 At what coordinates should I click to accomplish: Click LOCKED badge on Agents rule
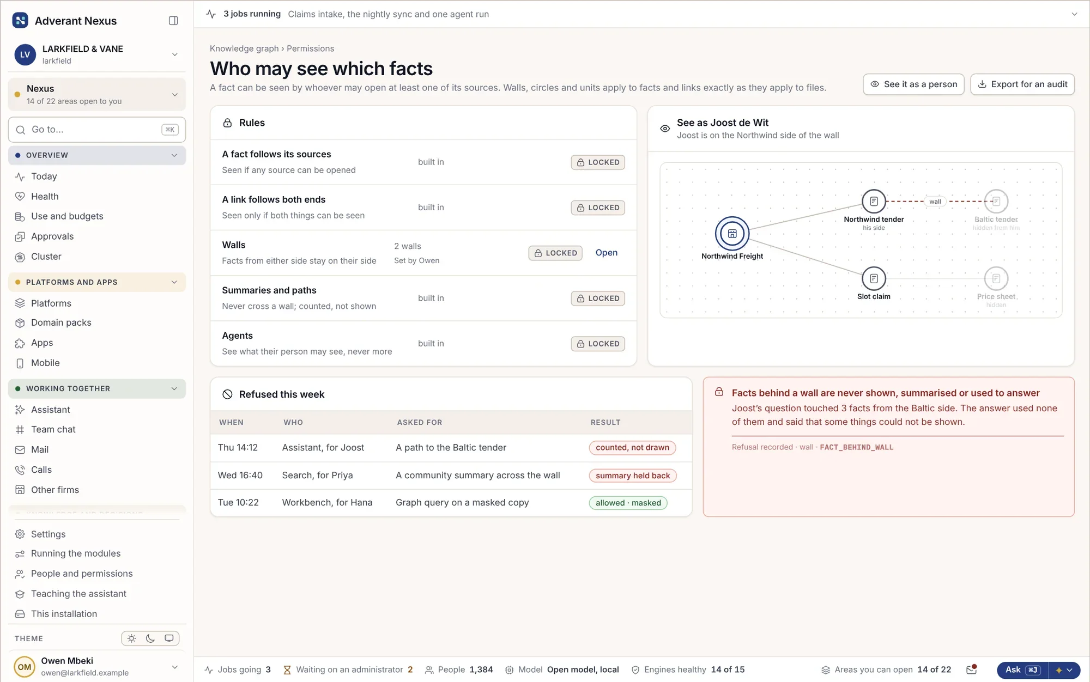598,344
